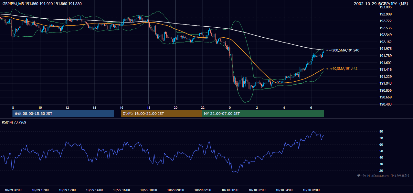This screenshot has height=193, width=413.
Task: Click the 10/29 22:00 time label
Action: [x=203, y=190]
